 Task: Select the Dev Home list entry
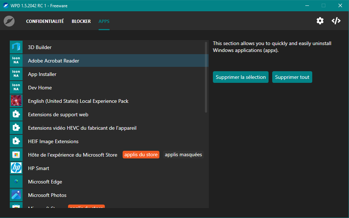point(40,88)
